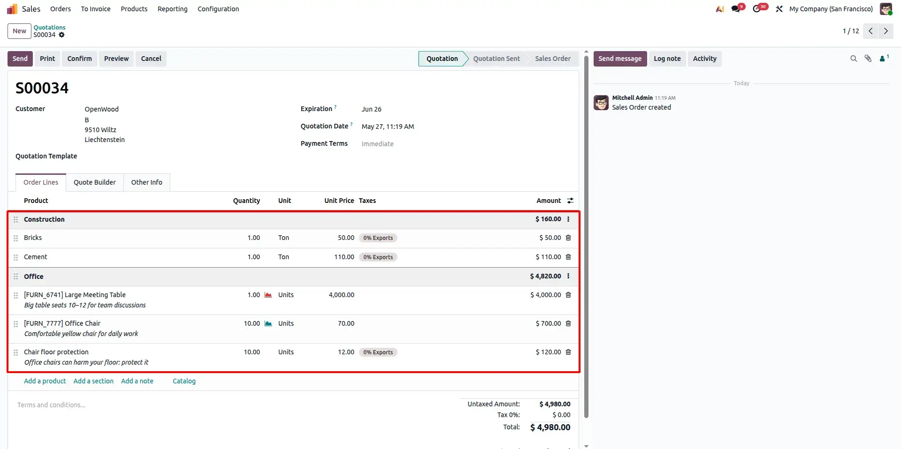Click Log note in chatter
Screen dimensions: 901x449
[x=667, y=59]
